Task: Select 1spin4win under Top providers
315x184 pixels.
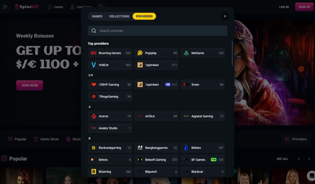Action: coord(156,65)
